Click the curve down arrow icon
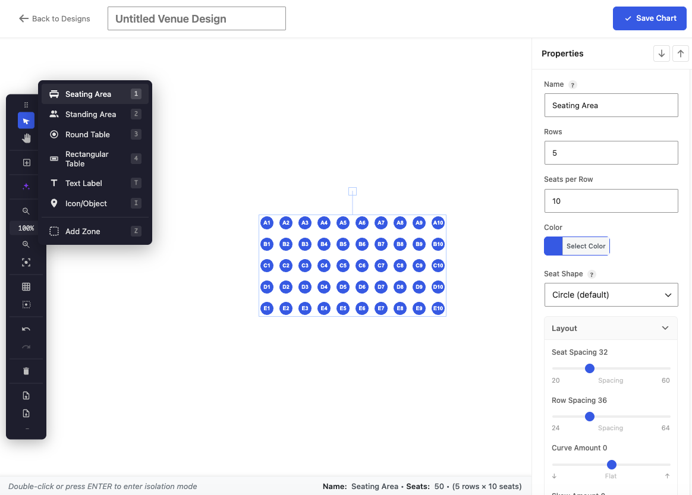This screenshot has height=495, width=692. (554, 476)
